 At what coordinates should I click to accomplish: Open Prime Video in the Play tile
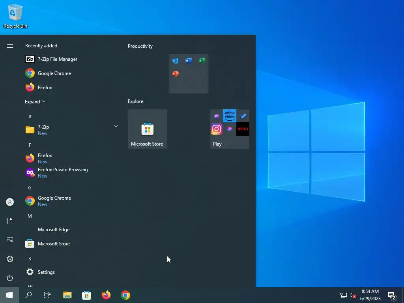tap(230, 116)
